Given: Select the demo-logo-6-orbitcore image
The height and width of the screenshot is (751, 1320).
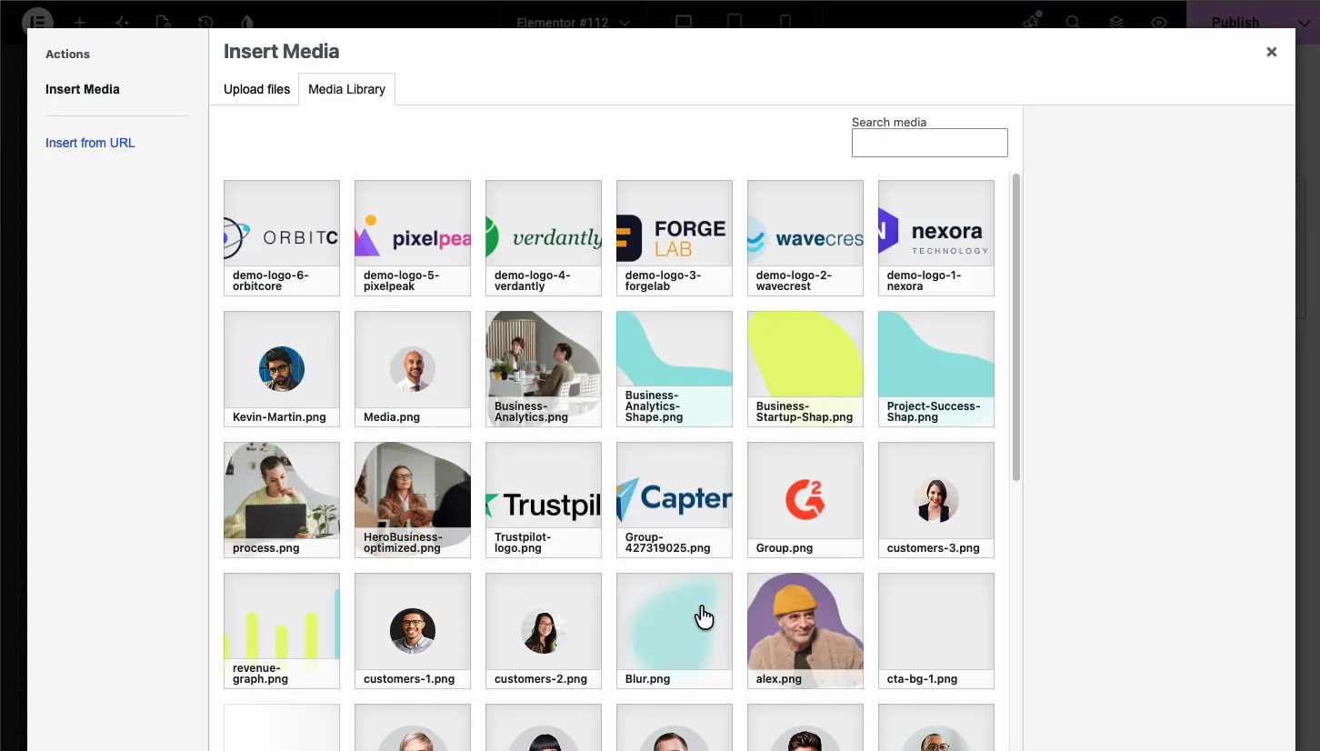Looking at the screenshot, I should pos(282,238).
